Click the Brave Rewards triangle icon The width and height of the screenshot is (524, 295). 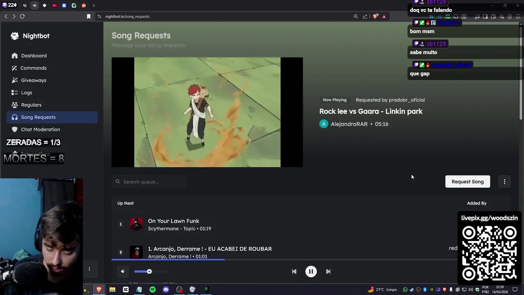(384, 16)
